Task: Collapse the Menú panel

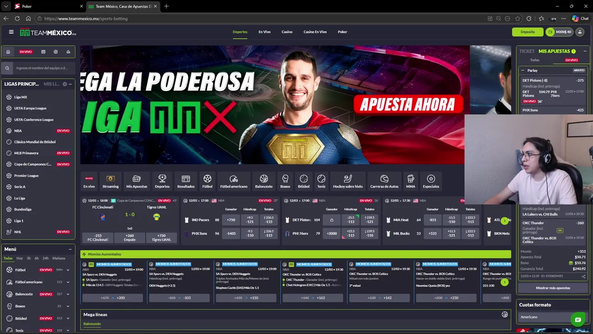Action: (x=70, y=249)
